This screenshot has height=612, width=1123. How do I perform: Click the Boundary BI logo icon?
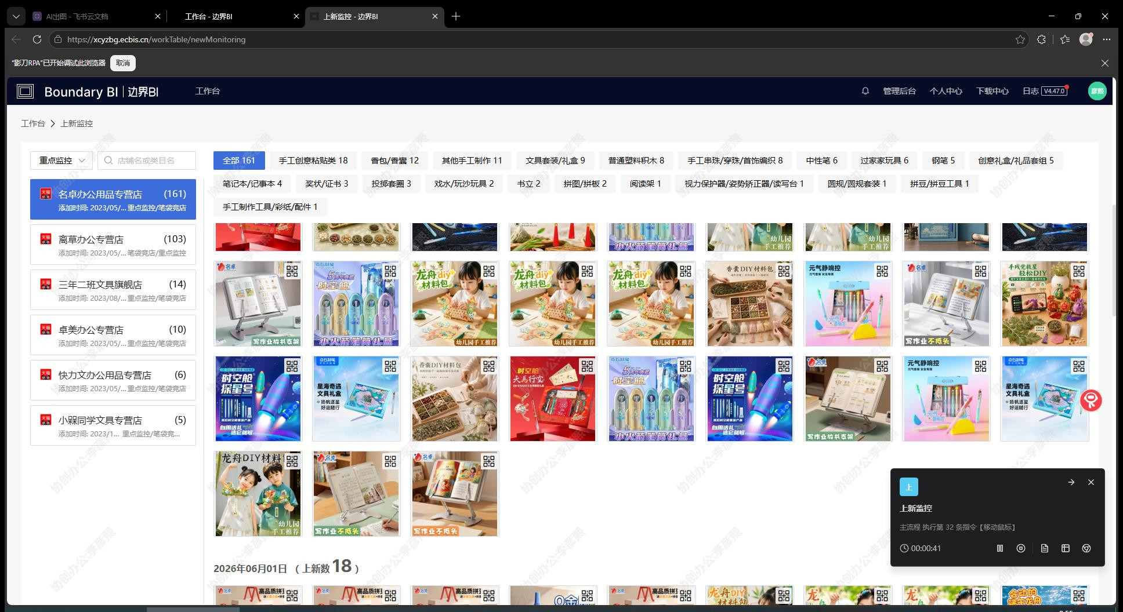tap(26, 91)
